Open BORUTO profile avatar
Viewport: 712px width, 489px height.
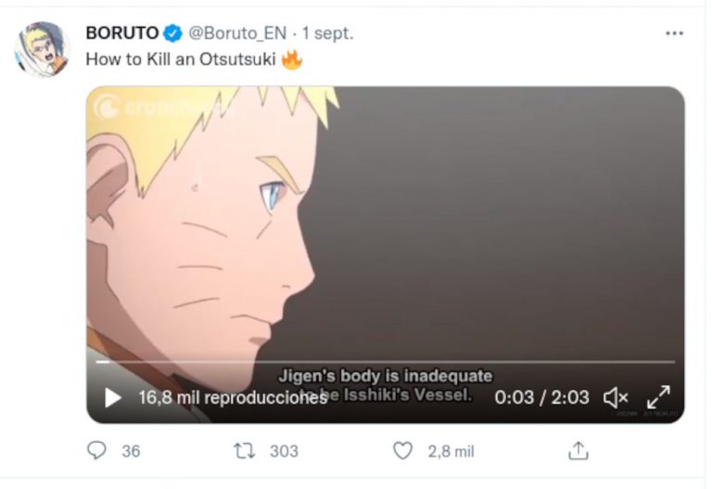43,49
